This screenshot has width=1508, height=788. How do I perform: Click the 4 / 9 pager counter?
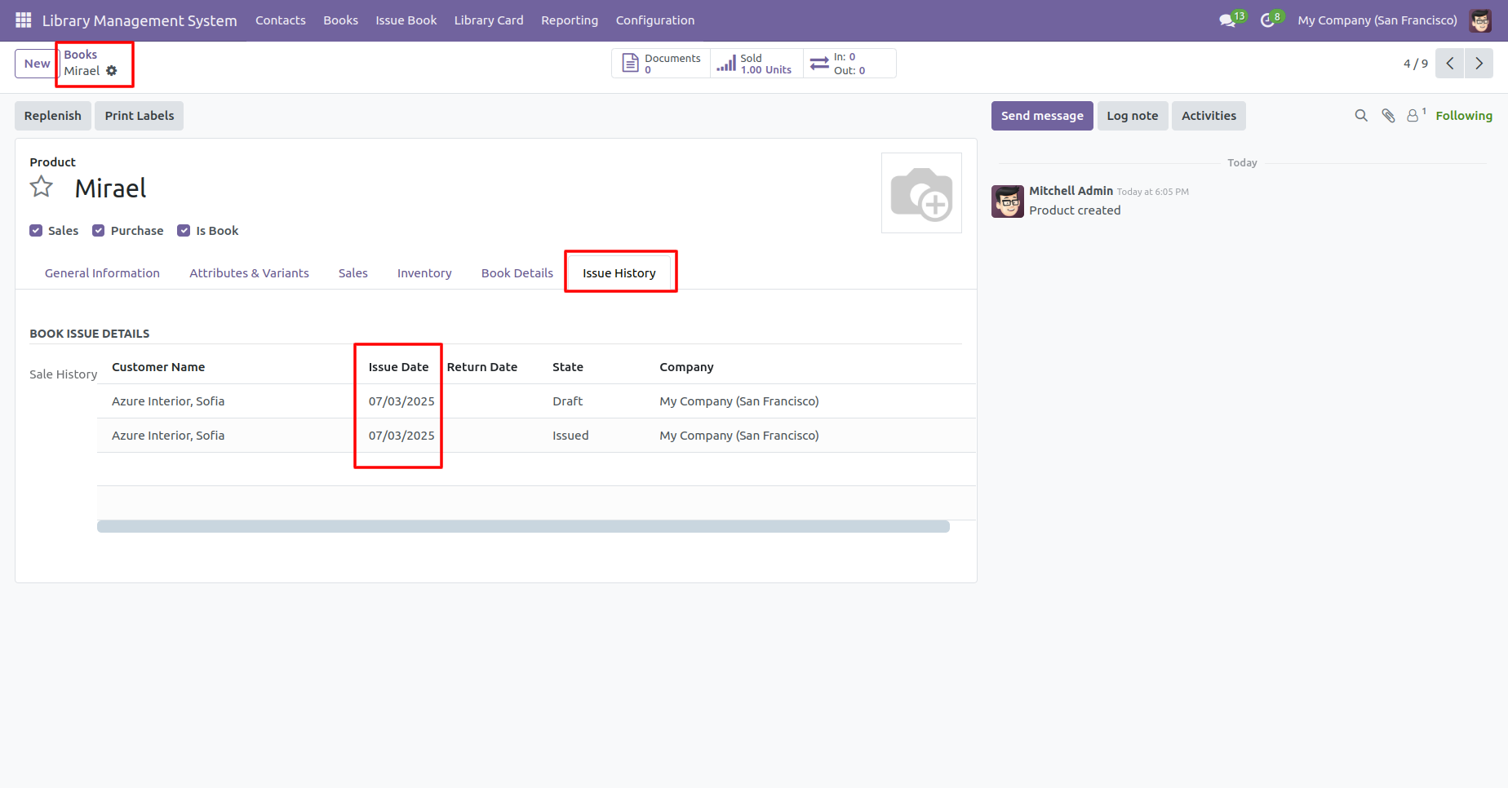1416,64
